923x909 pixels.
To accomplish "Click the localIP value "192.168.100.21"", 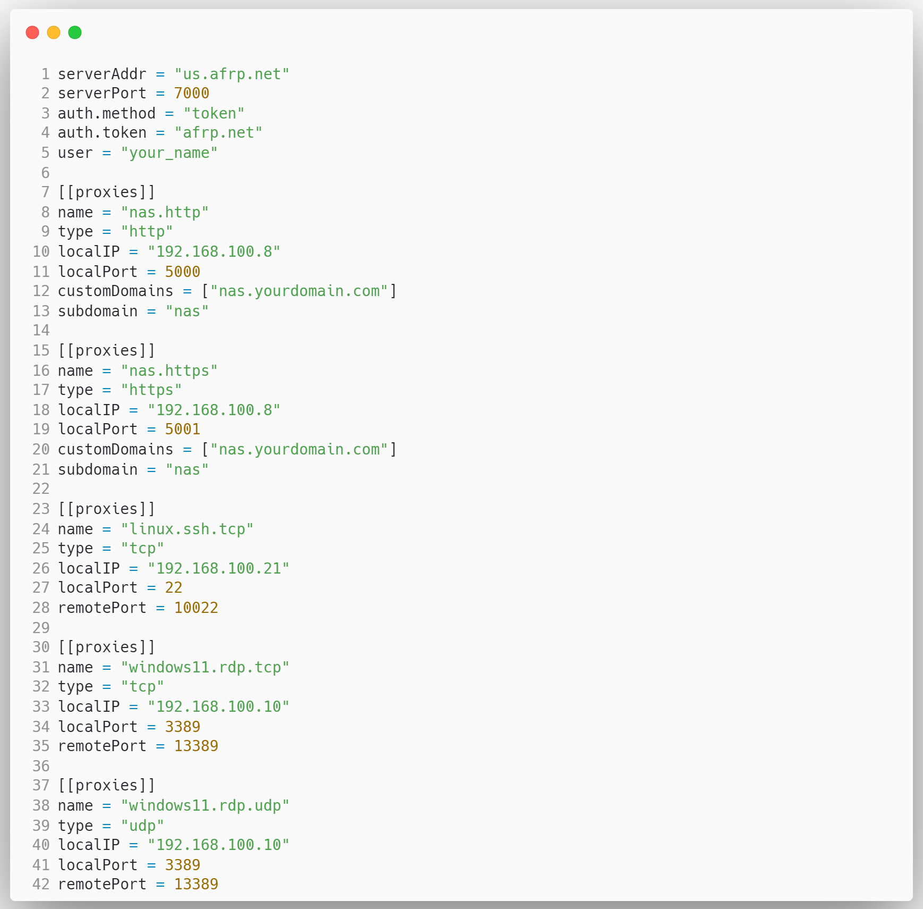I will 218,568.
